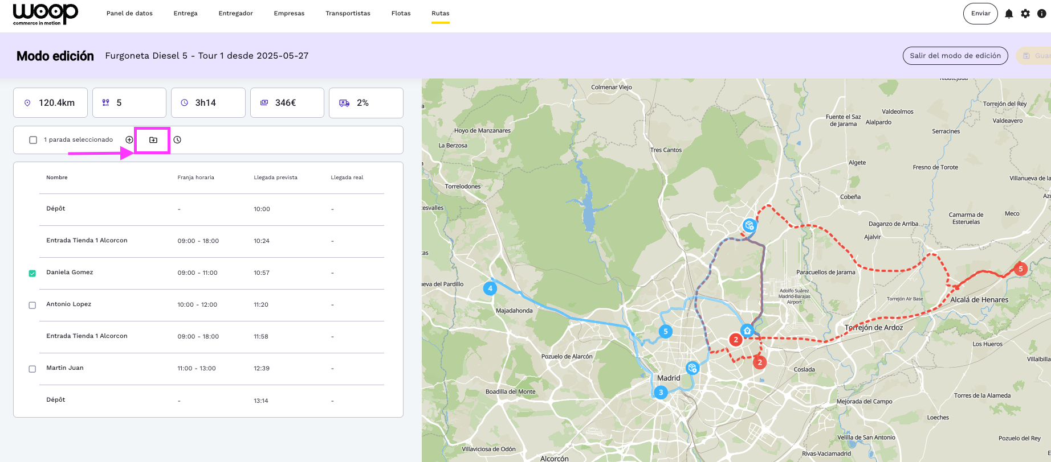Navigate to Transportistas
This screenshot has width=1051, height=462.
click(348, 14)
